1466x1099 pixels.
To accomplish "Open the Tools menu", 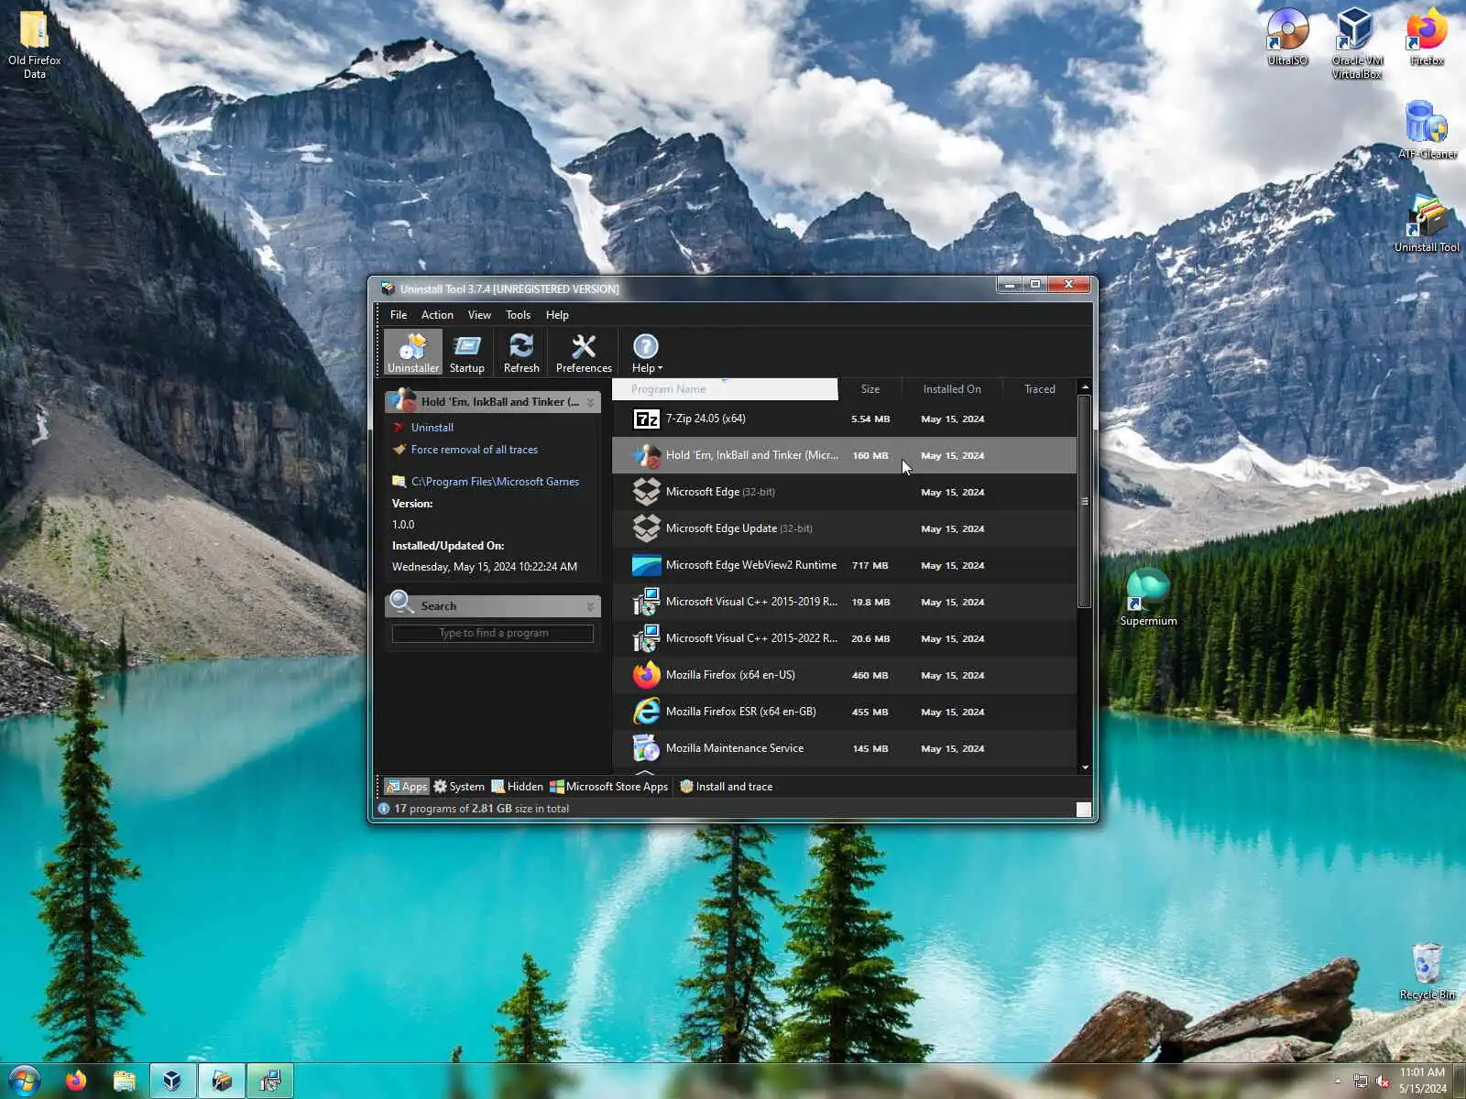I will pos(518,314).
